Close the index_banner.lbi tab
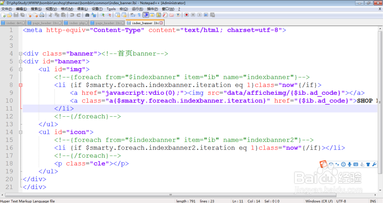The height and width of the screenshot is (203, 383). [161, 23]
